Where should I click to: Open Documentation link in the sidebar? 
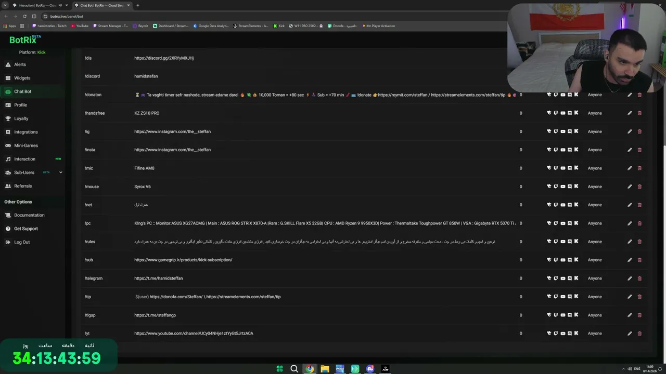[x=29, y=215]
